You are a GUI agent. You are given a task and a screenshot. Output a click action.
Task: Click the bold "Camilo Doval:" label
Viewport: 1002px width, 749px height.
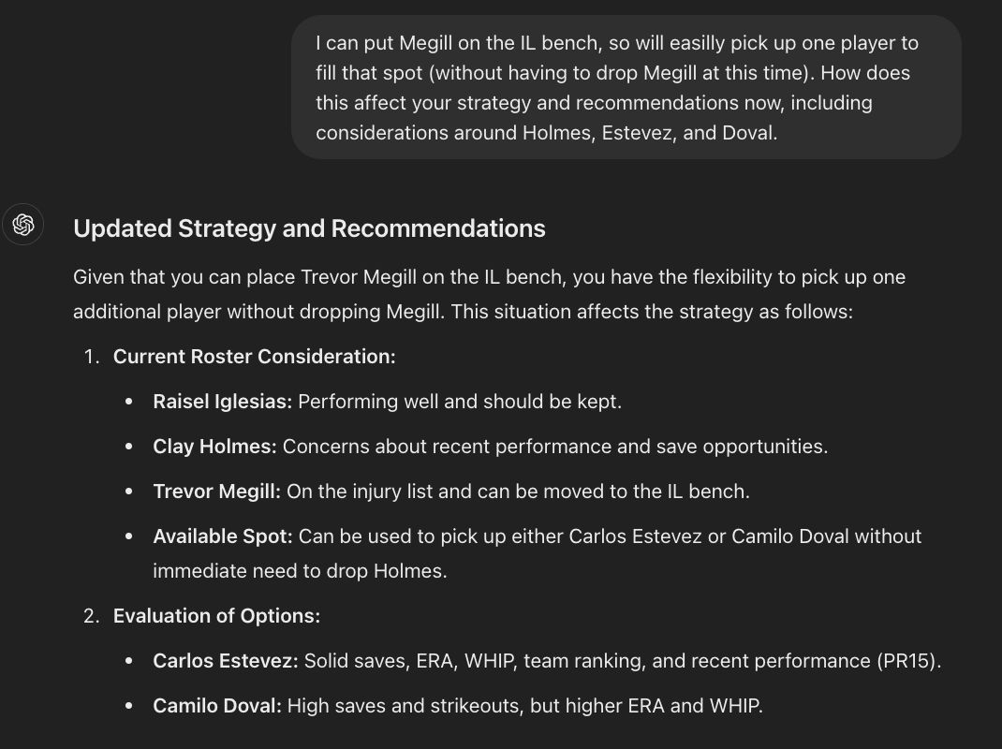point(217,706)
